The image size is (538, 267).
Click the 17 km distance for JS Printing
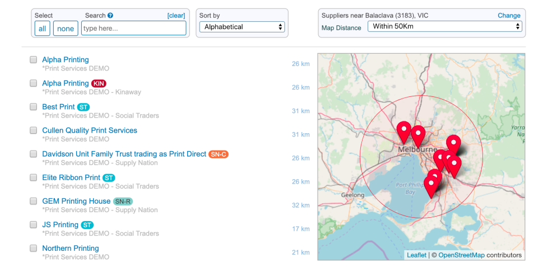[x=301, y=229]
